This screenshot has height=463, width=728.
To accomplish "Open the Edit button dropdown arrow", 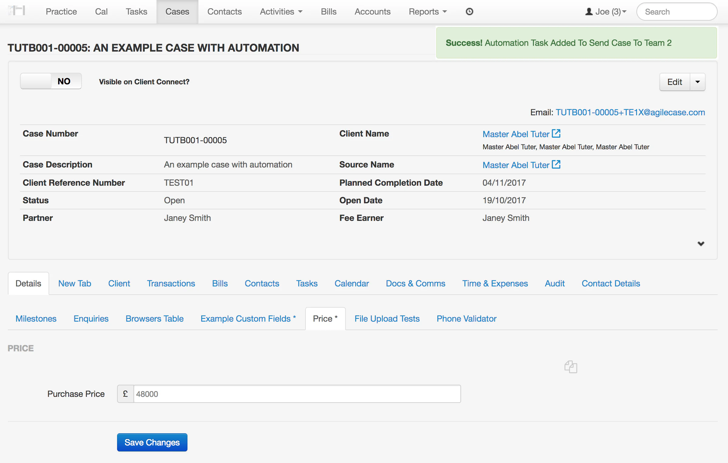I will [698, 82].
